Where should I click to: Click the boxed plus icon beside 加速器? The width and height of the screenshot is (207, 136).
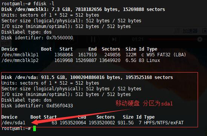coord(205,31)
